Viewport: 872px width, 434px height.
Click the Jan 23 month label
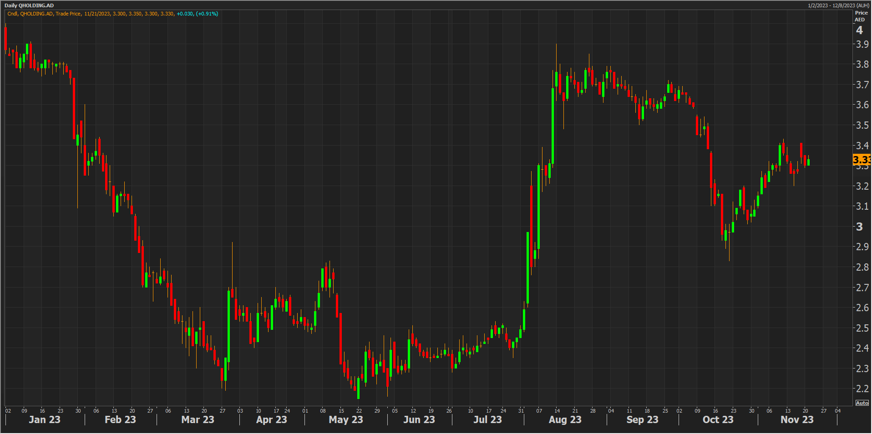coord(45,419)
